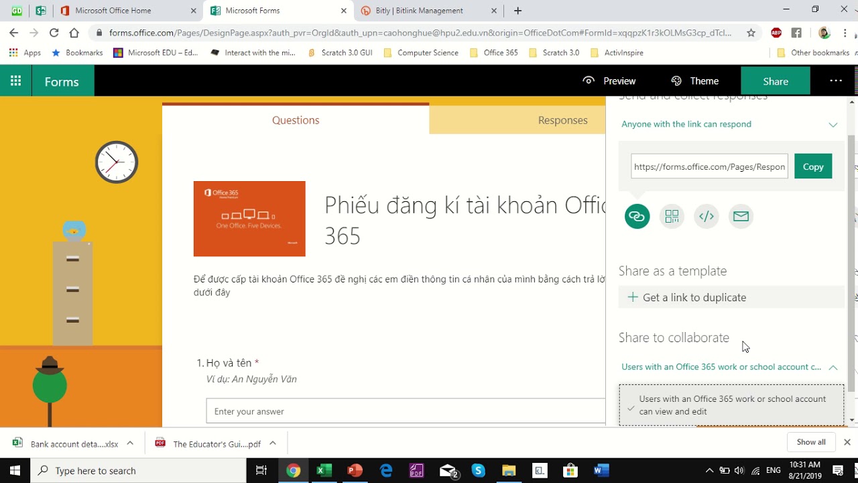The height and width of the screenshot is (483, 858).
Task: Open PowerPoint from the taskbar
Action: point(355,470)
